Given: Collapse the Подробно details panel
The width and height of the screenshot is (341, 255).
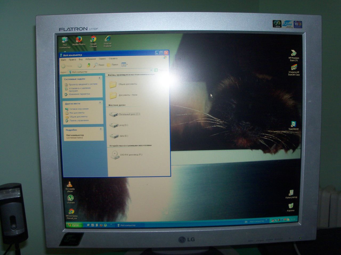Looking at the screenshot, I should (101, 129).
